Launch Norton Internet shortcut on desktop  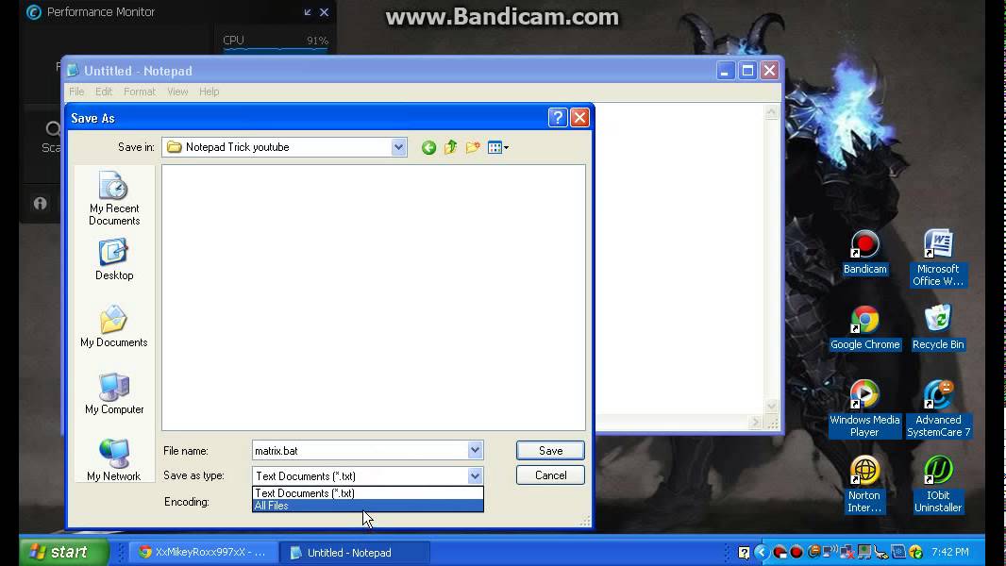coord(864,485)
